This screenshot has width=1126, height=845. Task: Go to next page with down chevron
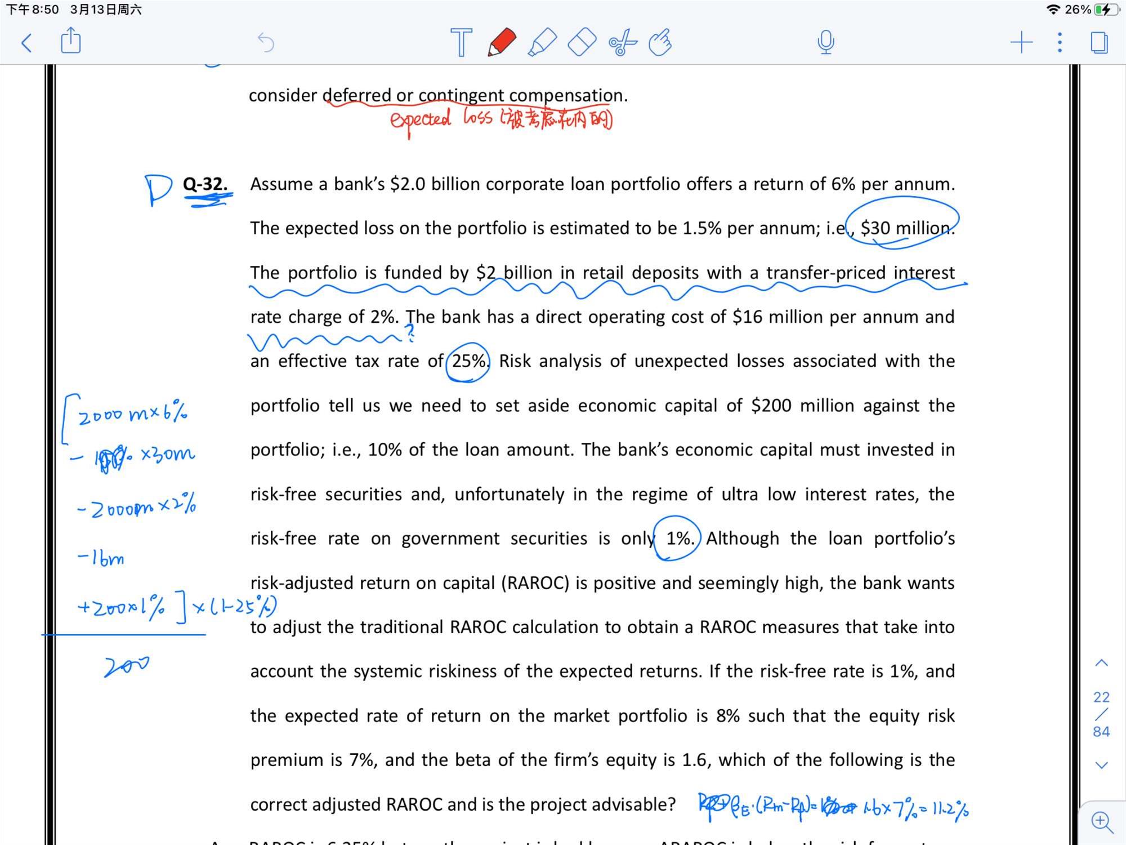click(x=1101, y=765)
